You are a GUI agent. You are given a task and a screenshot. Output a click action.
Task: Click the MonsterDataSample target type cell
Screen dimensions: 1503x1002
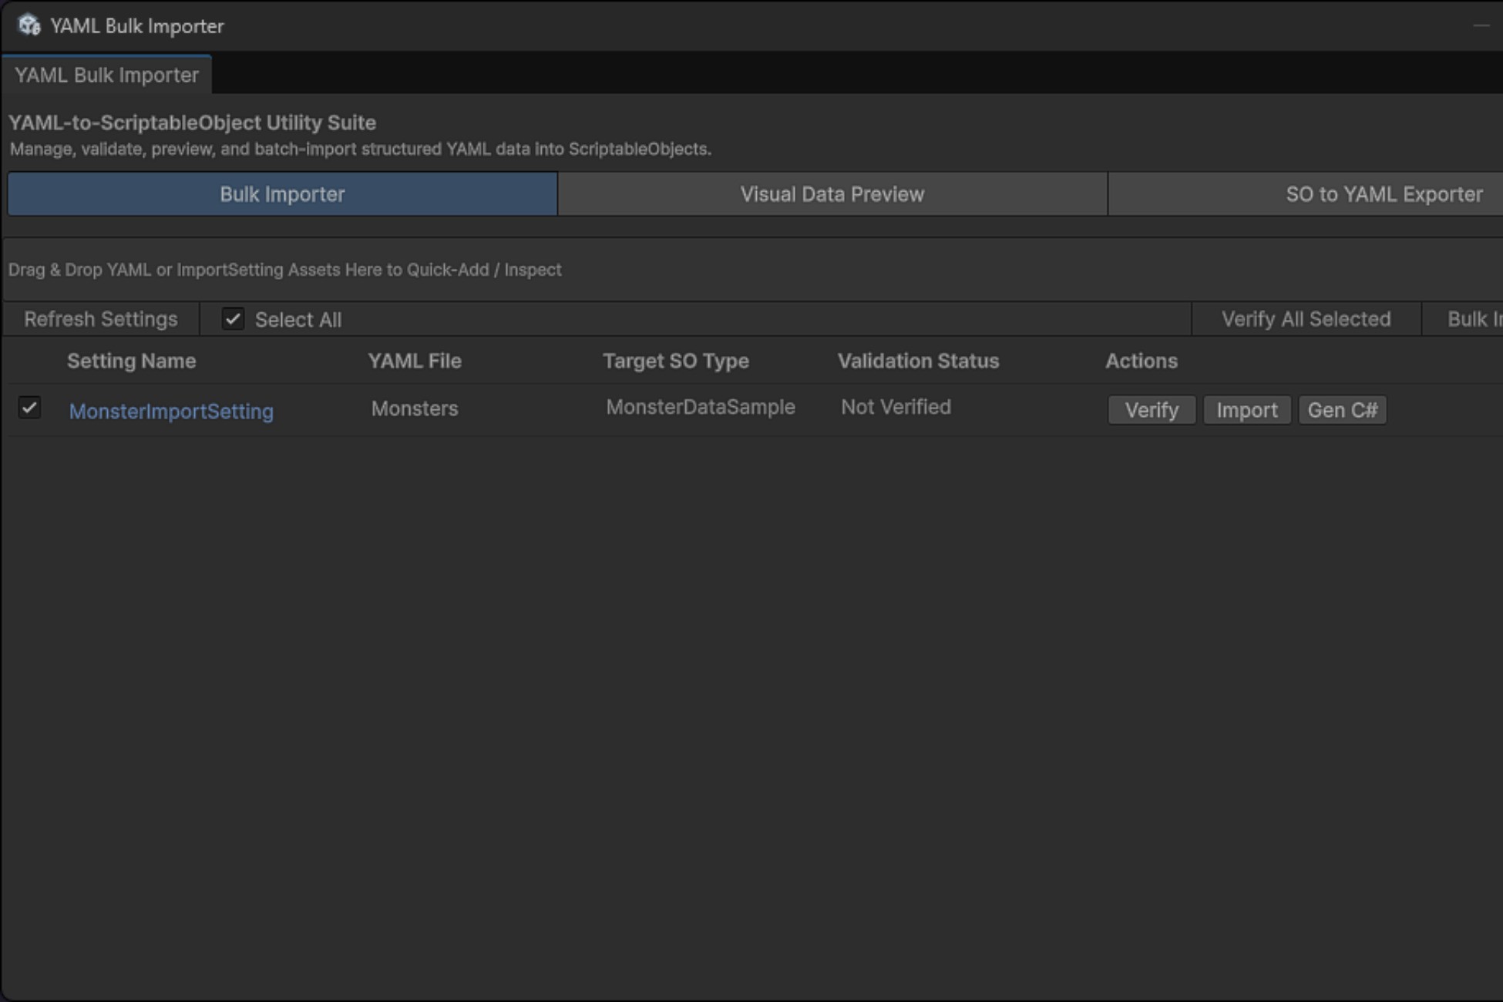701,407
